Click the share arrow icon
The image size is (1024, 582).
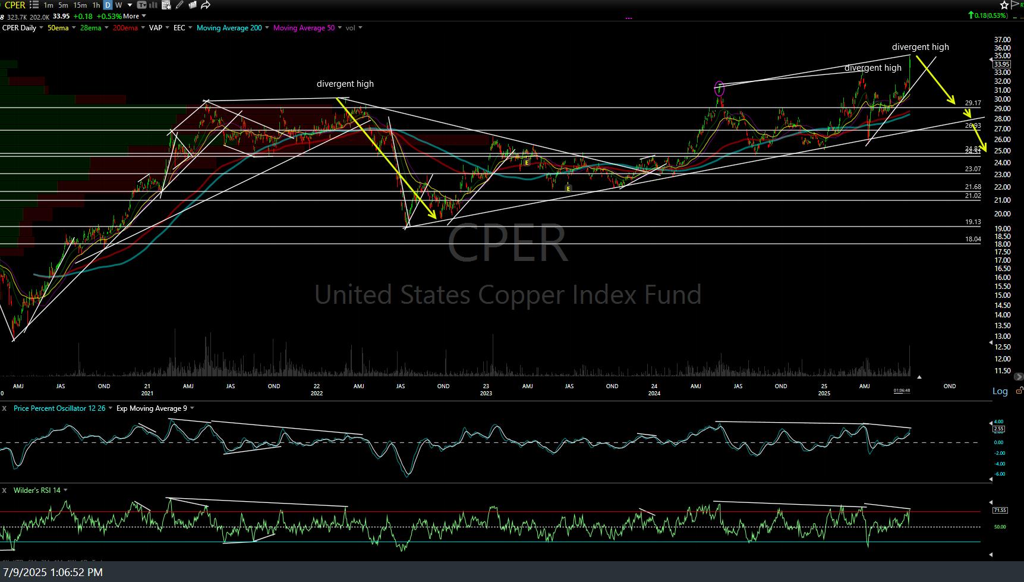click(x=206, y=5)
